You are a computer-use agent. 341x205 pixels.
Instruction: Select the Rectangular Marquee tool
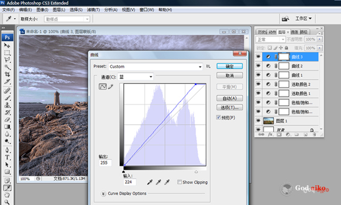point(7,53)
